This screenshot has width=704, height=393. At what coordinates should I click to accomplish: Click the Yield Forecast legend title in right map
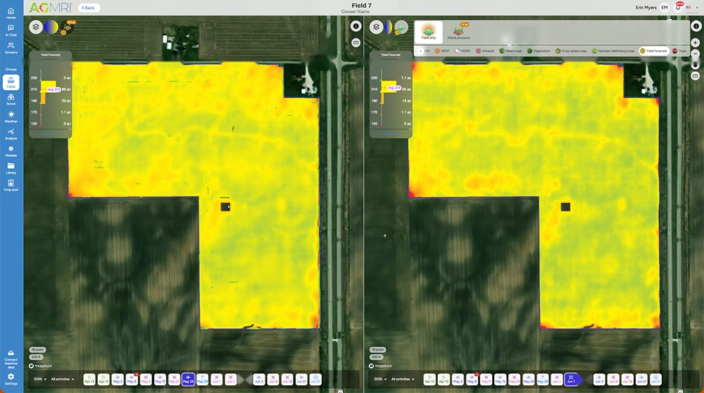click(x=391, y=55)
